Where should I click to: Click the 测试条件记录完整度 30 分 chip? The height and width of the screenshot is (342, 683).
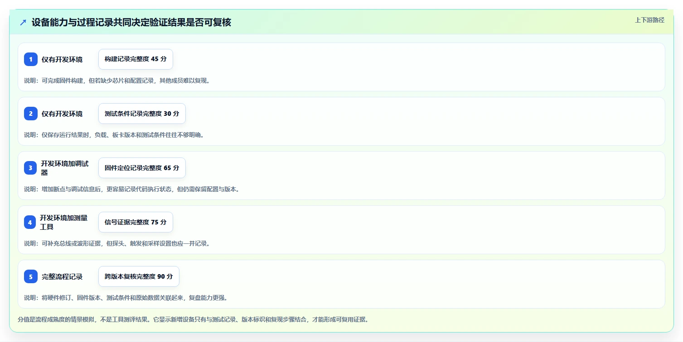(x=142, y=114)
